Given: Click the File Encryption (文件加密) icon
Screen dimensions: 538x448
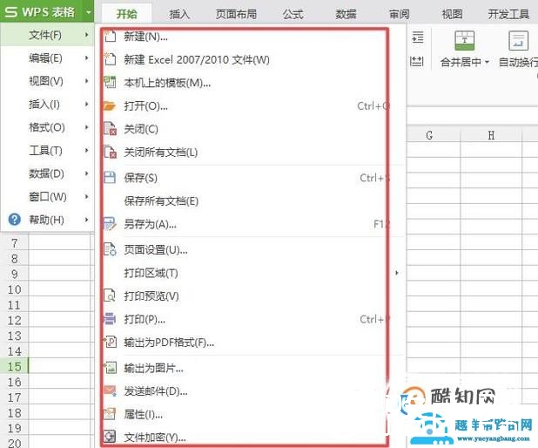Looking at the screenshot, I should click(x=110, y=437).
